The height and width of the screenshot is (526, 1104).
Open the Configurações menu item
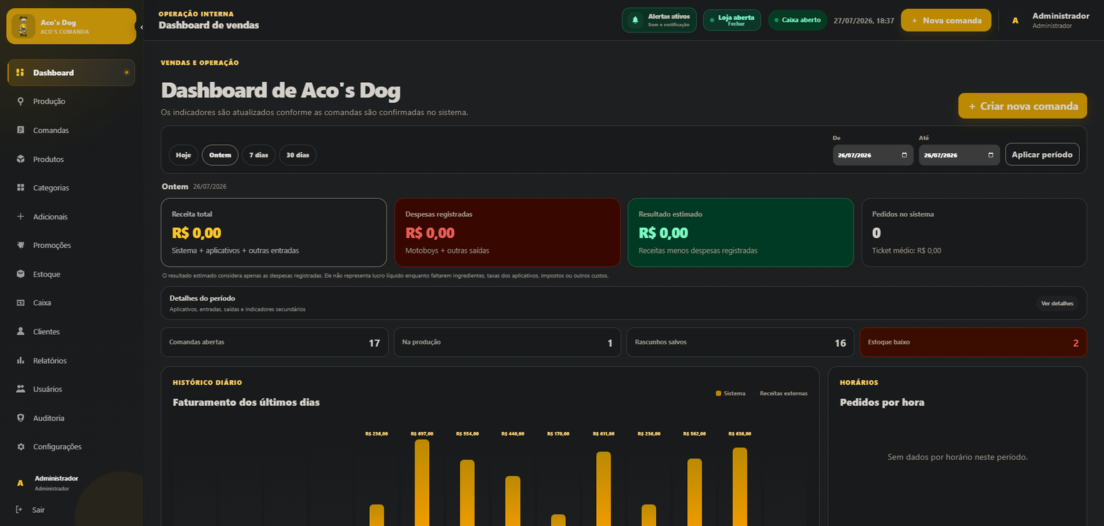(x=71, y=447)
